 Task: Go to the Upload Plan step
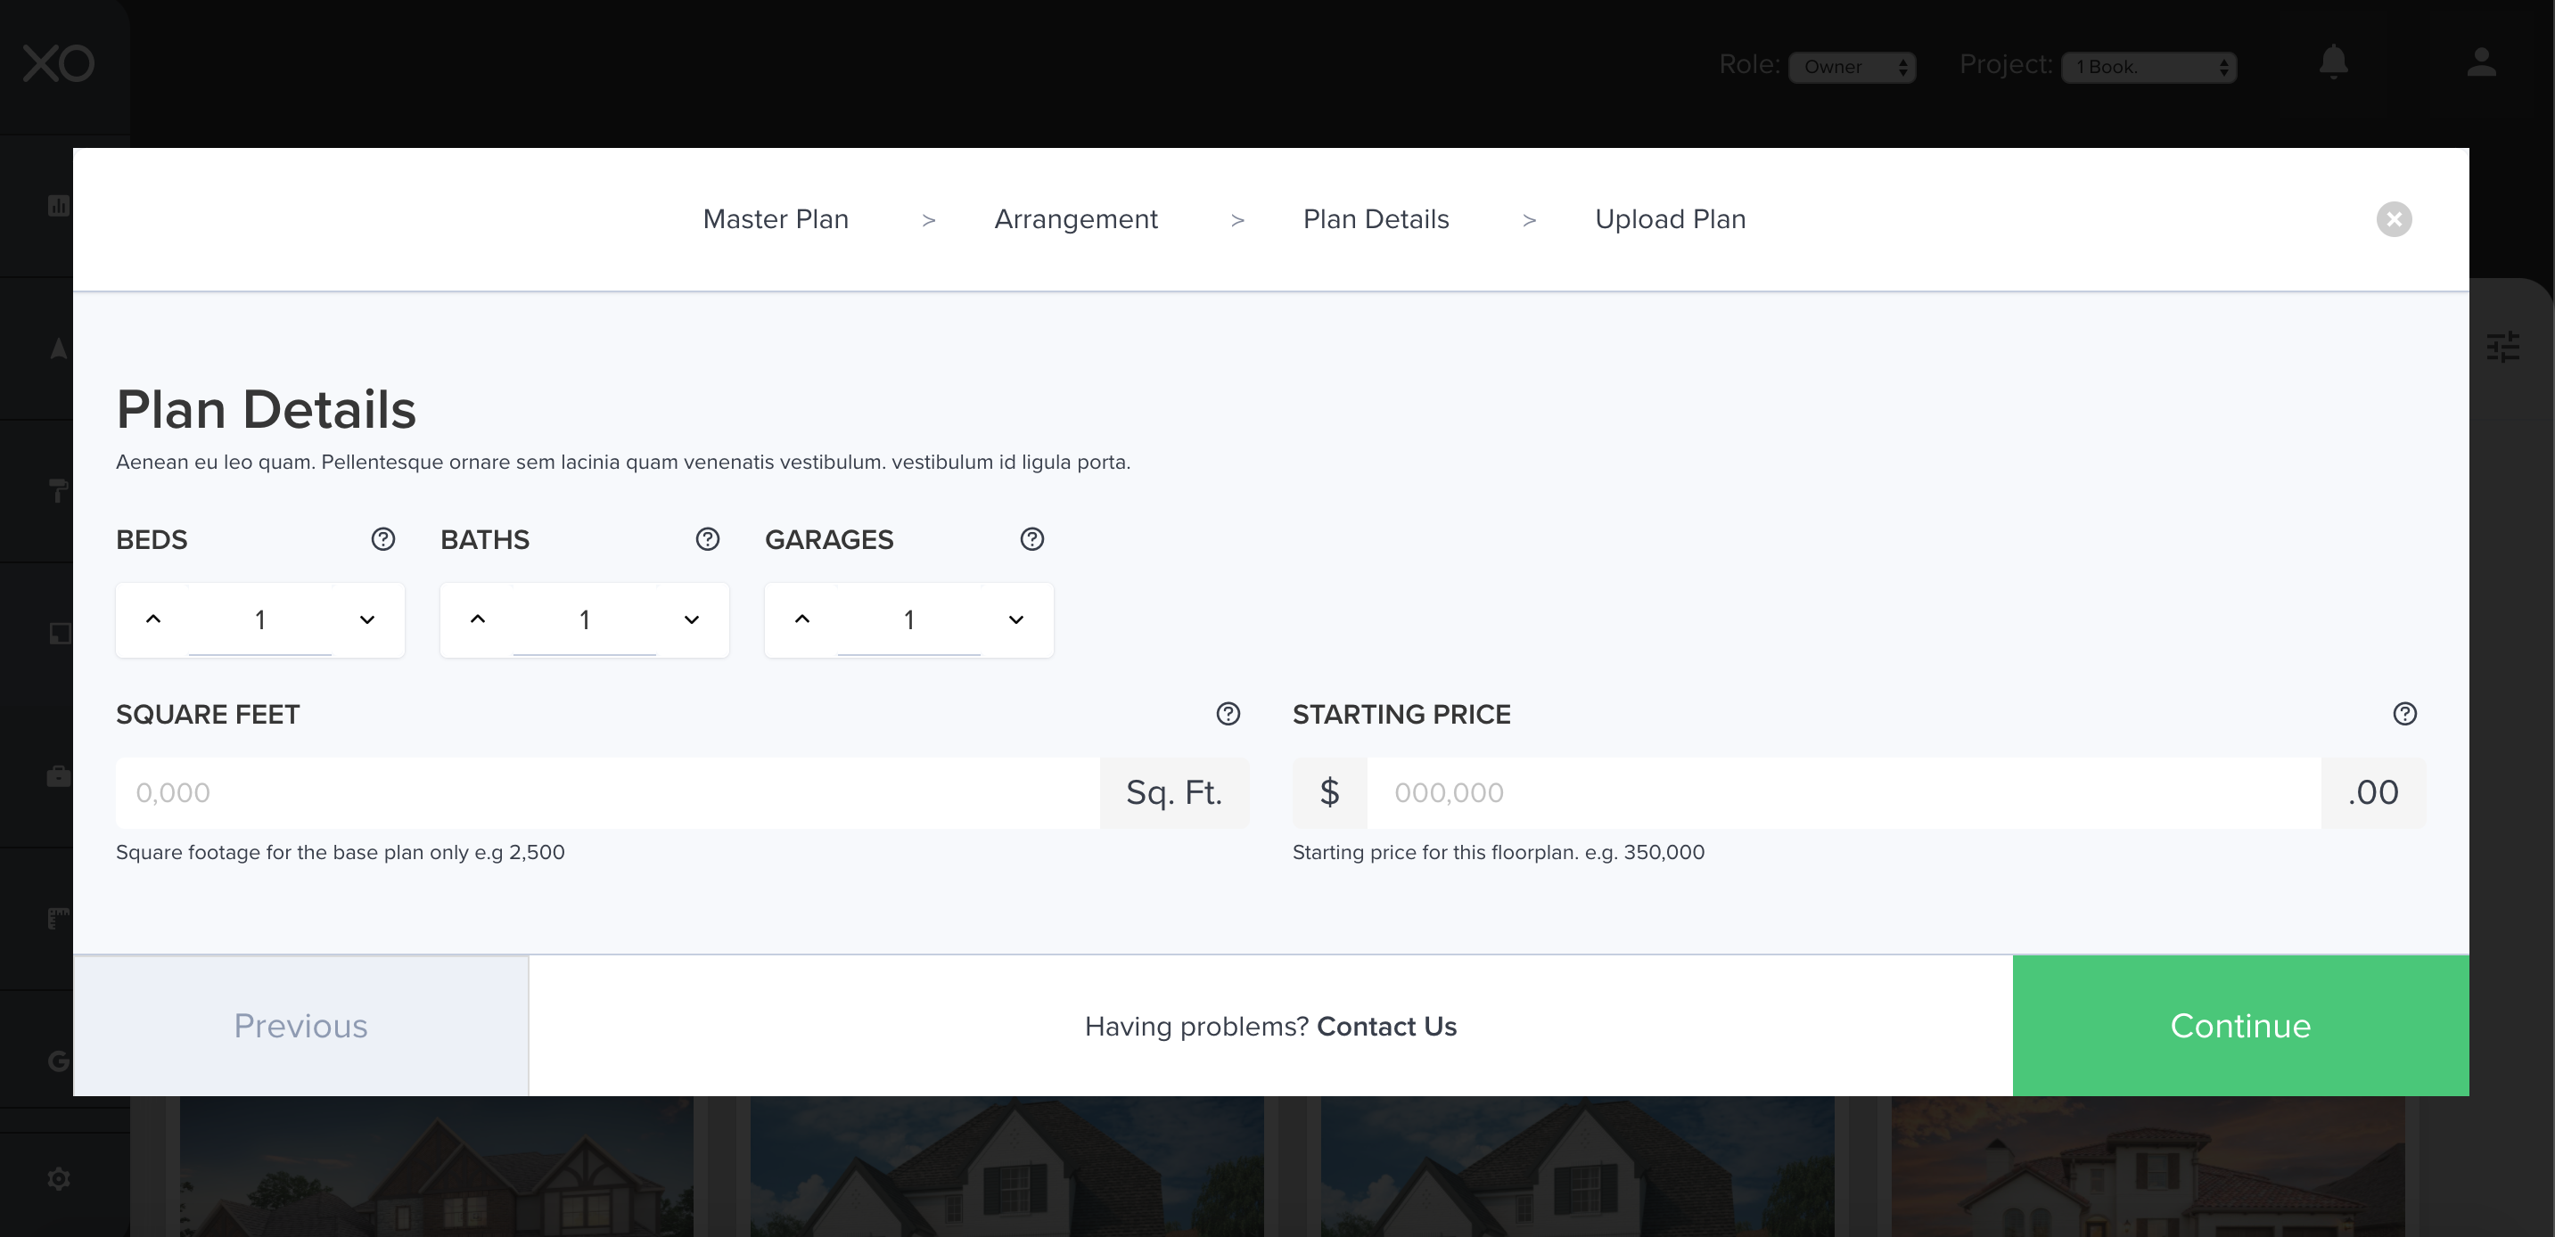click(1669, 219)
